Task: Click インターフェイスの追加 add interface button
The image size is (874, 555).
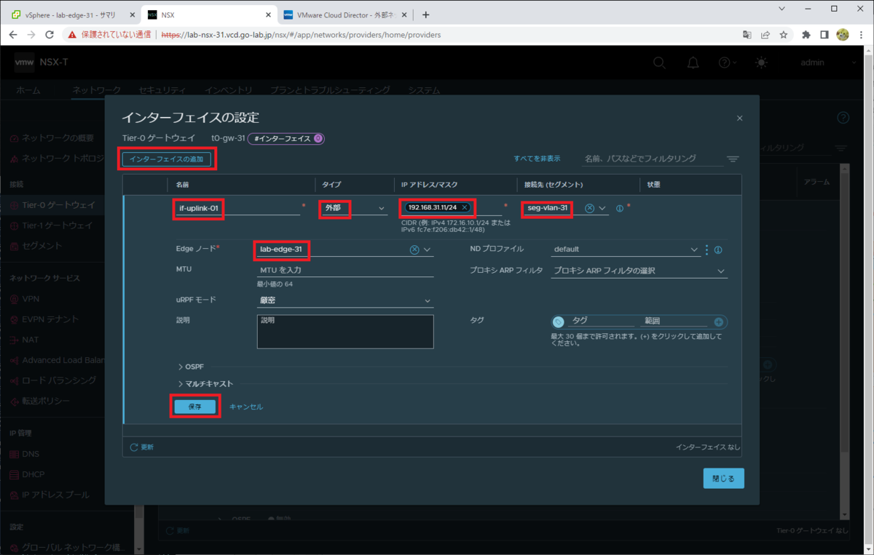Action: pos(167,159)
